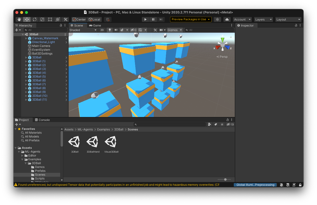Click Examples in the breadcrumb path

[x=104, y=129]
